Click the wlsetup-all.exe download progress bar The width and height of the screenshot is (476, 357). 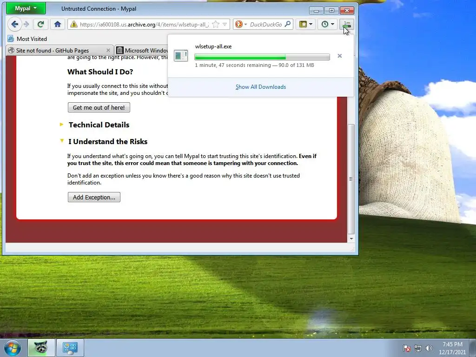pos(262,57)
